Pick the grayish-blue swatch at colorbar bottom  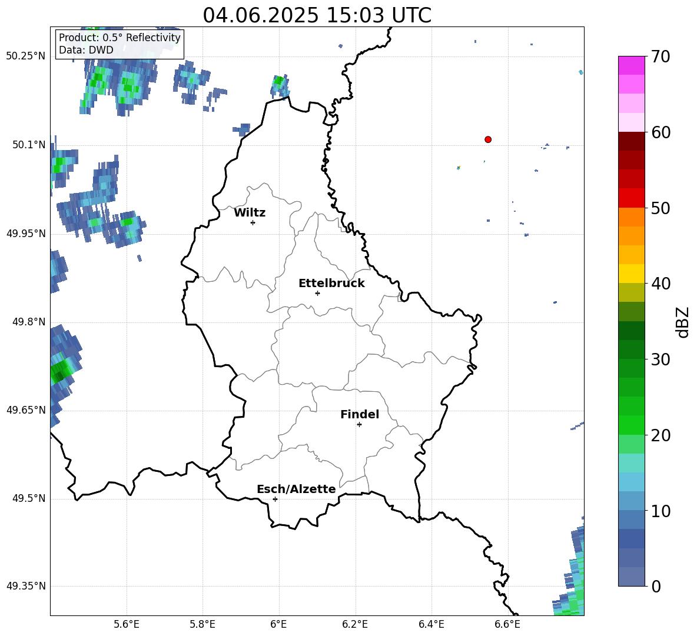(x=631, y=577)
